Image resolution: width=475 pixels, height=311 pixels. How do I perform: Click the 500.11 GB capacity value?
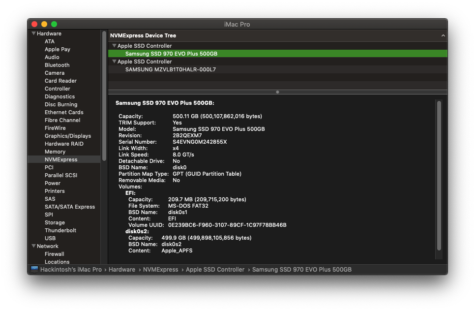217,117
